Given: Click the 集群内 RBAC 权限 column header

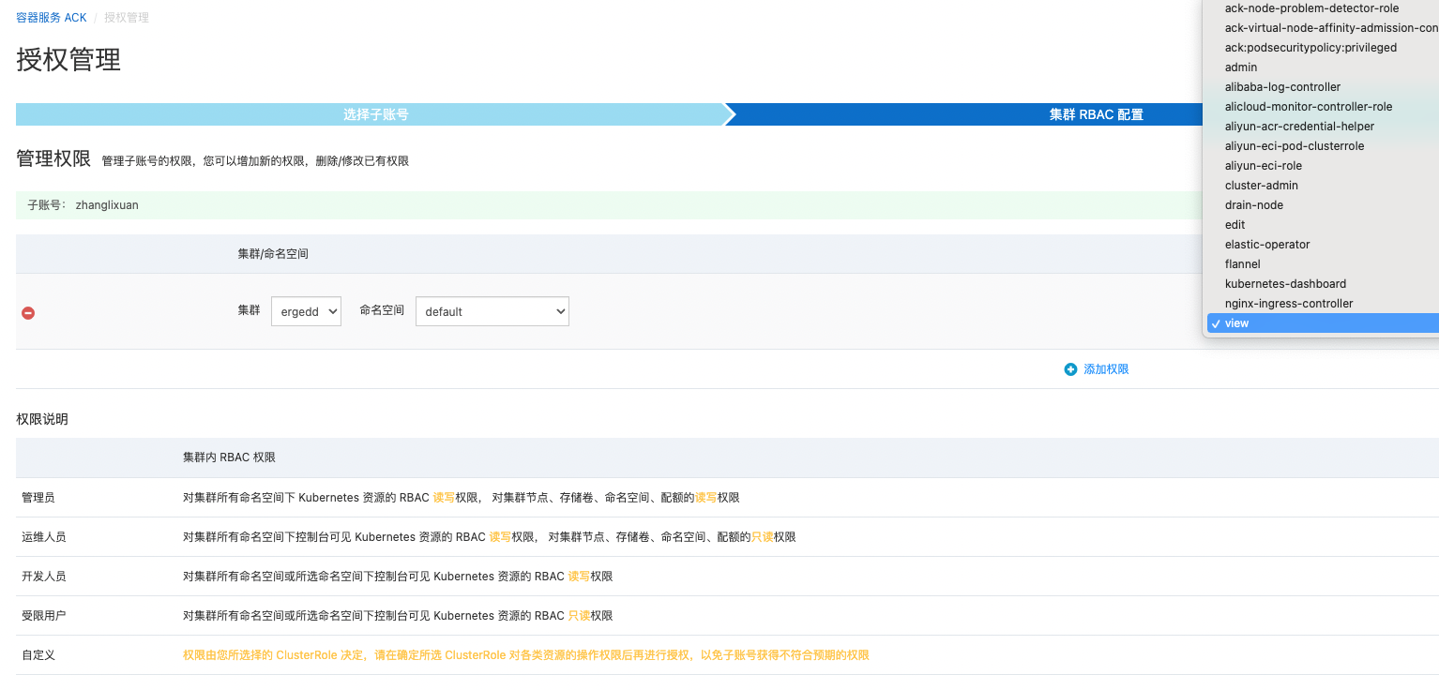Looking at the screenshot, I should (x=229, y=457).
